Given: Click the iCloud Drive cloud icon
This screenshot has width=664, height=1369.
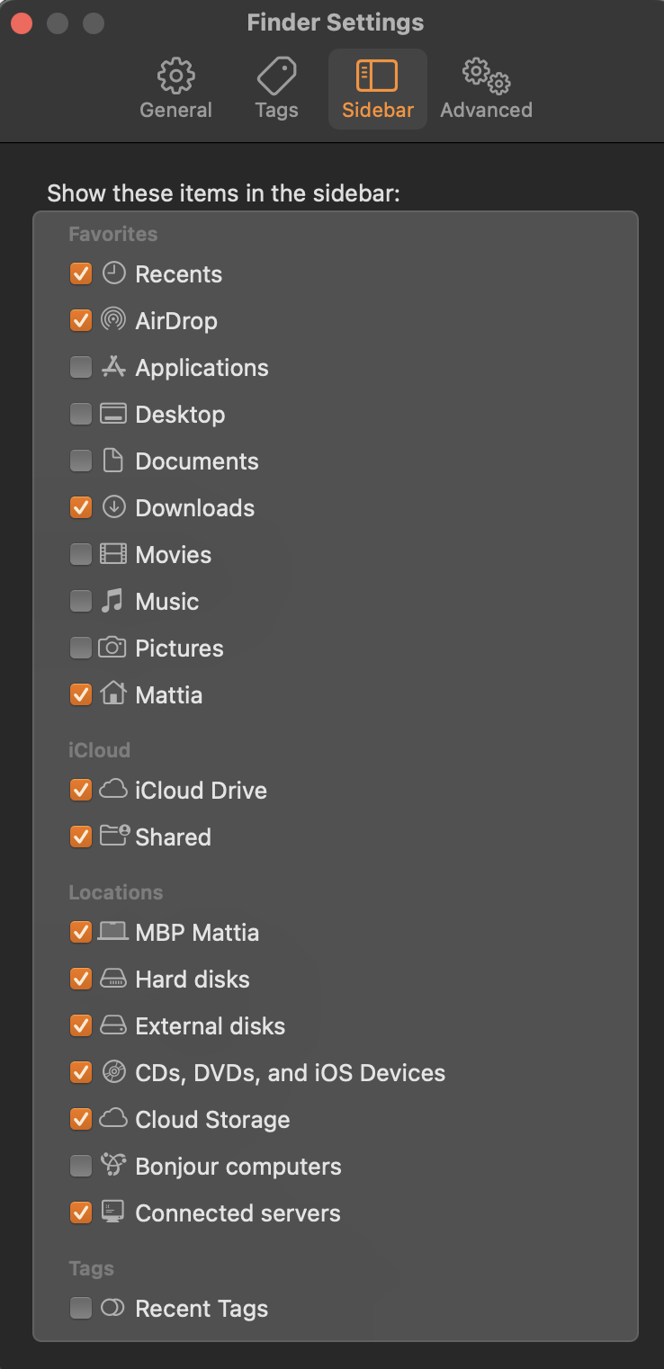Looking at the screenshot, I should point(113,790).
